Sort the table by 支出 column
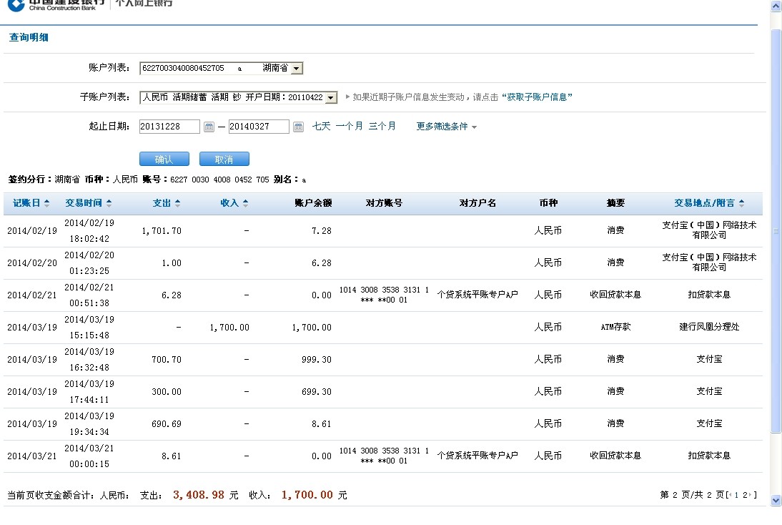 point(167,203)
